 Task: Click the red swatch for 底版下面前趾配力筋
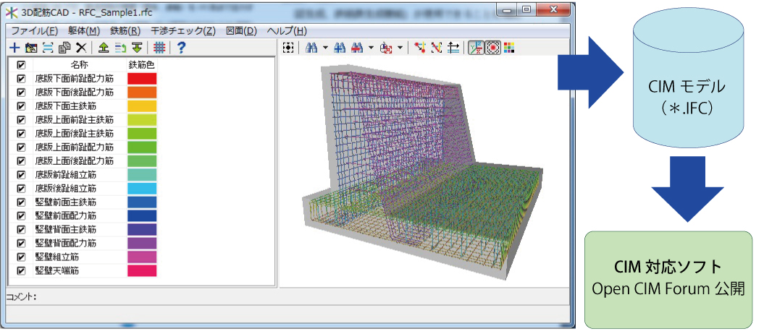pos(142,78)
